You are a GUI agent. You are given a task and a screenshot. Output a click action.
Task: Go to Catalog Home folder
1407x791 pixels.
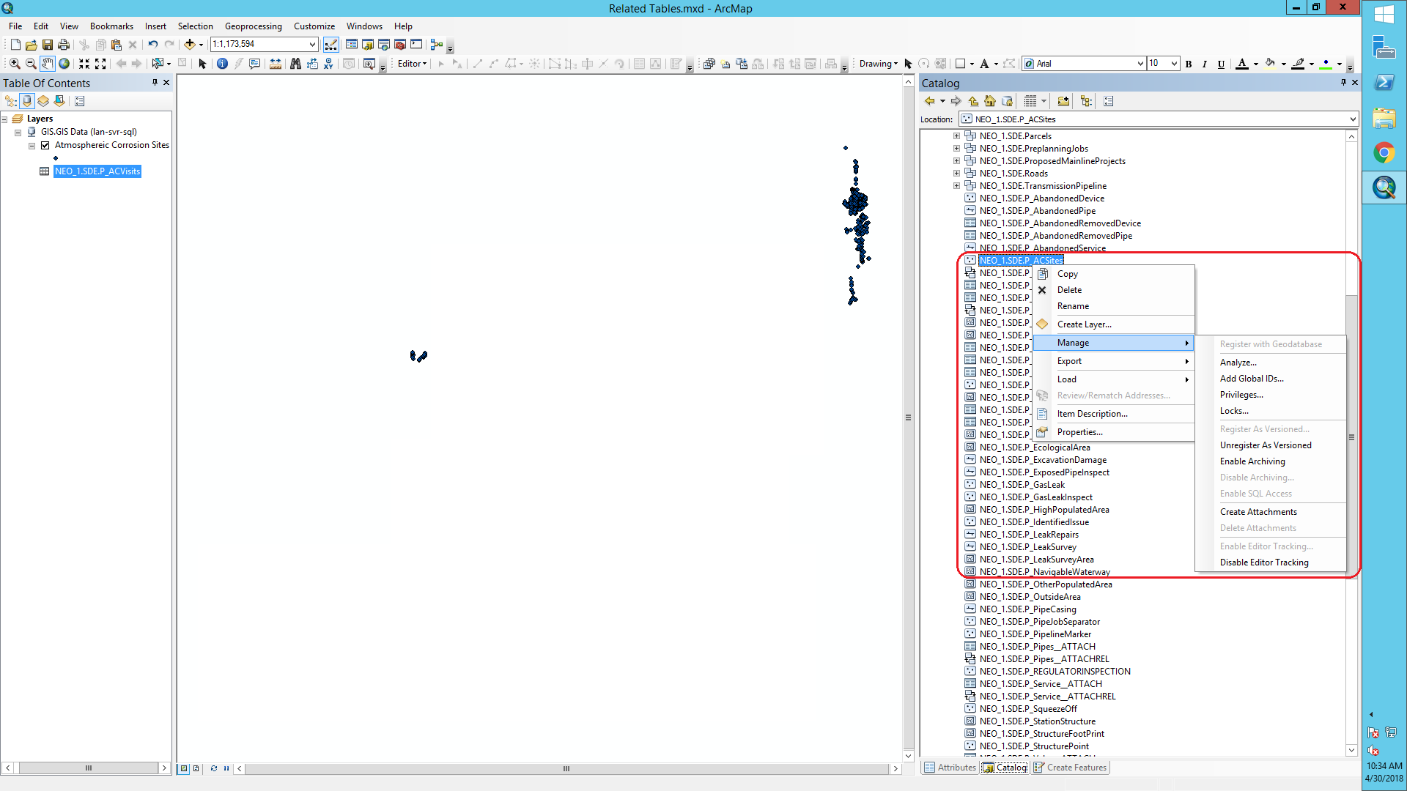pyautogui.click(x=990, y=101)
